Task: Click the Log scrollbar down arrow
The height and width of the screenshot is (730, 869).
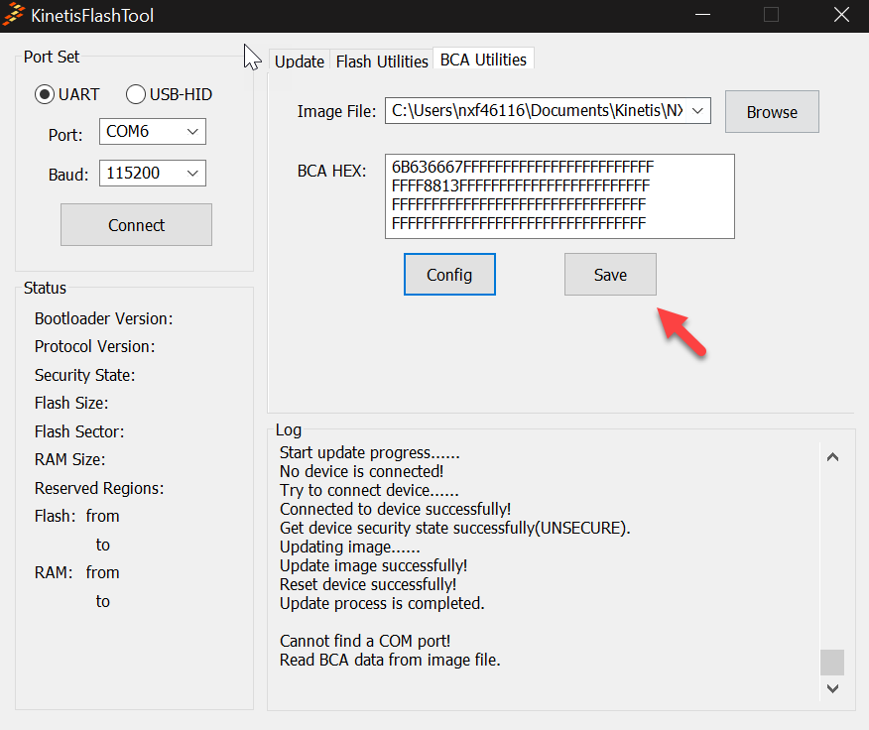Action: coord(832,688)
